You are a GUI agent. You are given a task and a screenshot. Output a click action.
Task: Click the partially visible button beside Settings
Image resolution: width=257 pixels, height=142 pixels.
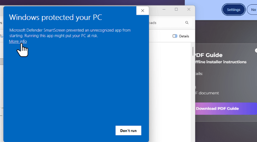[x=252, y=10]
